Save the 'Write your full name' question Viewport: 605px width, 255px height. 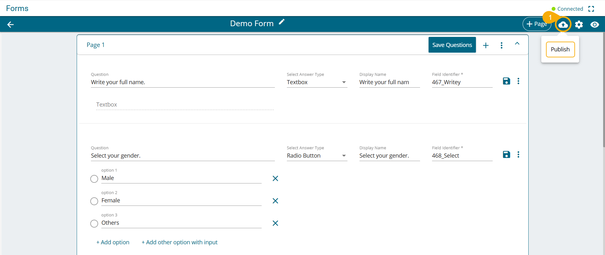(506, 81)
